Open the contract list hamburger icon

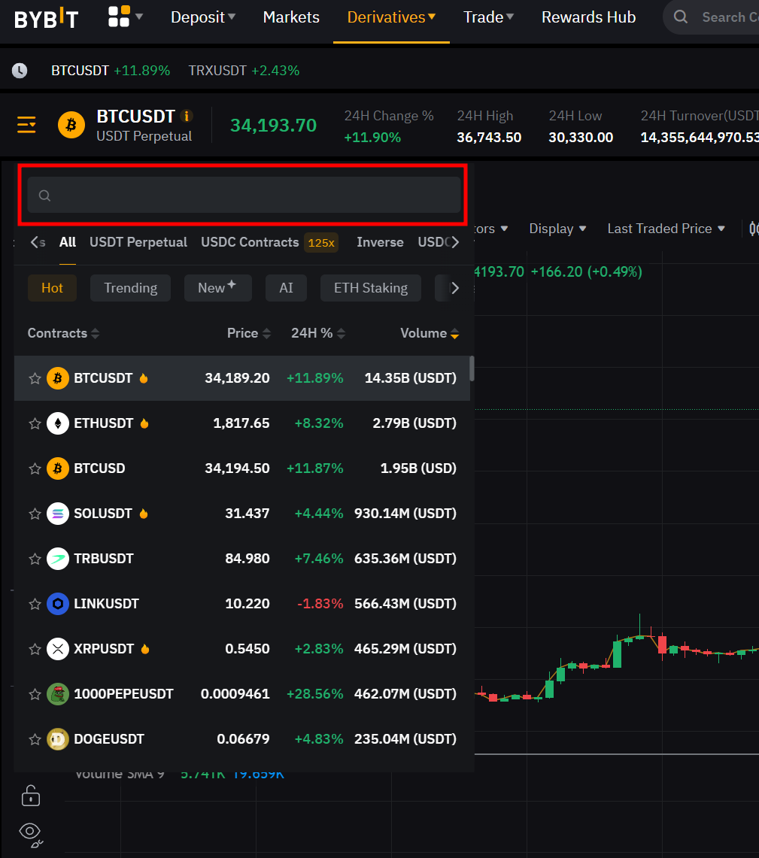pyautogui.click(x=26, y=125)
